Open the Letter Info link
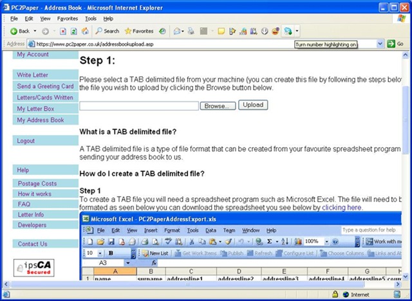412x301 pixels. tap(31, 215)
